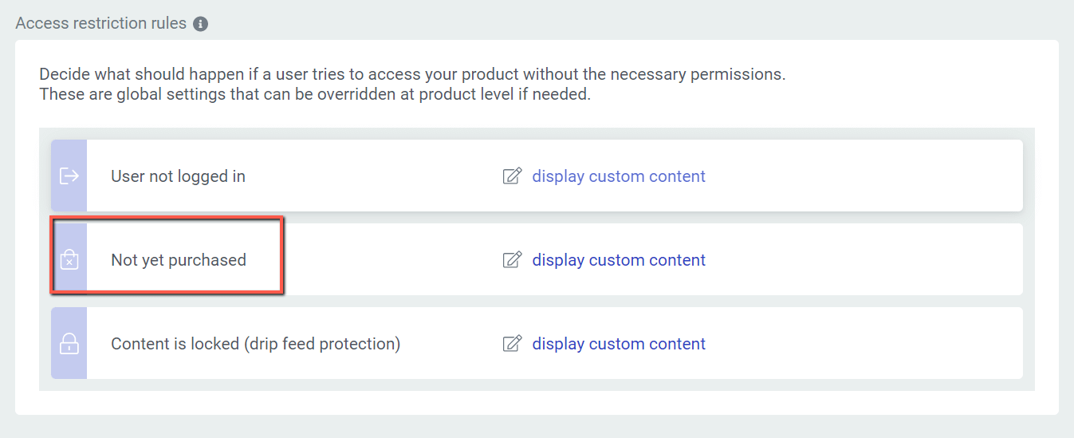Click the edit pencil icon in Content is locked row
This screenshot has height=438, width=1074.
click(512, 344)
